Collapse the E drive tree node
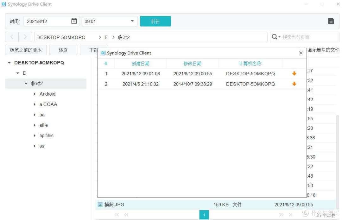This screenshot has width=342, height=220. (18, 73)
